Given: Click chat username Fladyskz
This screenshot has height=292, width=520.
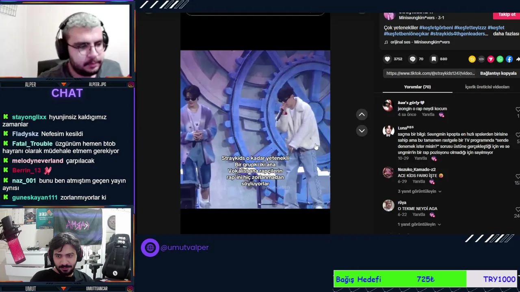Looking at the screenshot, I should point(25,134).
